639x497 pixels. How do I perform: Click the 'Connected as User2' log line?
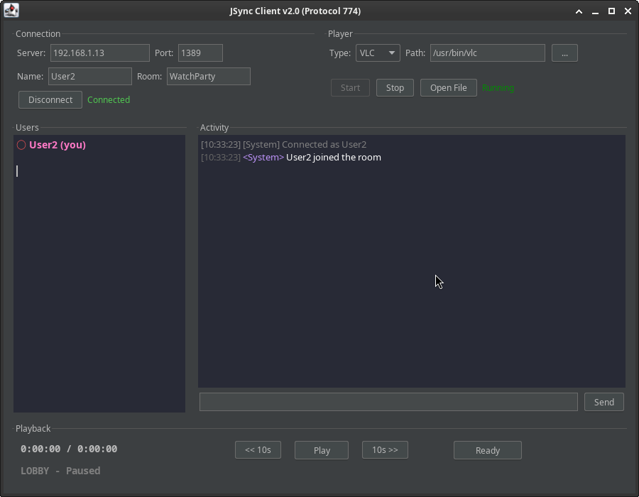coord(283,145)
